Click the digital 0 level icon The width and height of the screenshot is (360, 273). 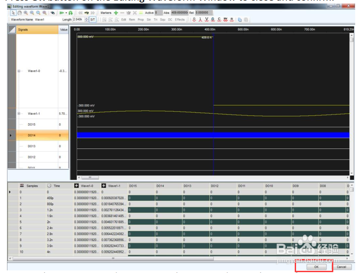click(194, 20)
